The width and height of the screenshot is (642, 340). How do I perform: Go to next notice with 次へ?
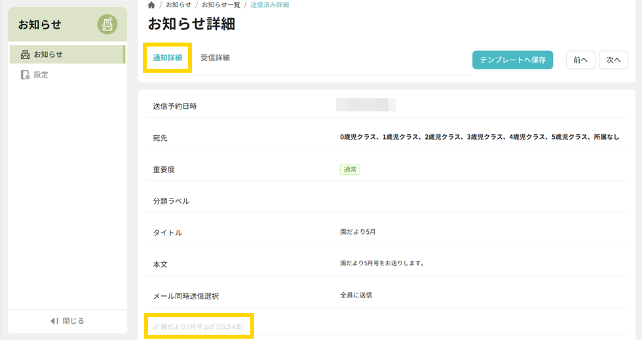pos(613,60)
